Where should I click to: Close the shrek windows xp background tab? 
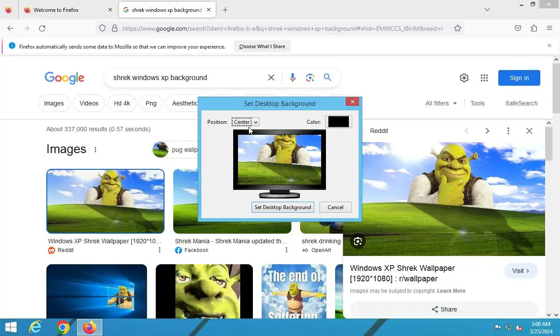[x=209, y=10]
